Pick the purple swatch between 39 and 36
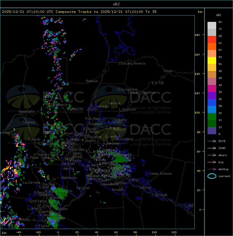Screen dimensions: 233x236 [x=212, y=95]
